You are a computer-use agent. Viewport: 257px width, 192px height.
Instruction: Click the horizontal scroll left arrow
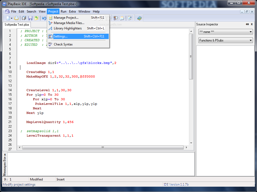tap(20, 148)
